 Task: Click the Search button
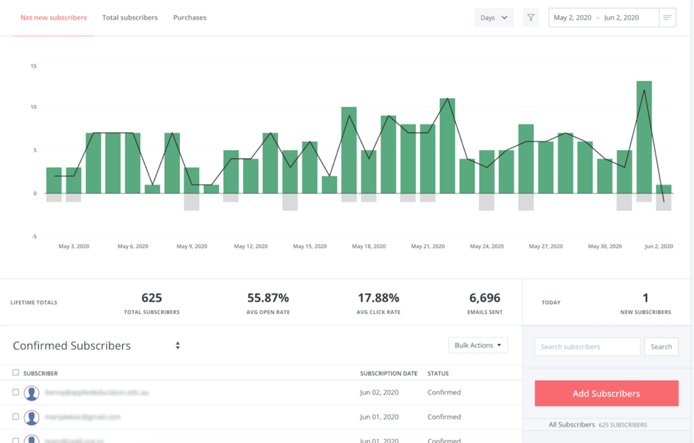pyautogui.click(x=661, y=347)
